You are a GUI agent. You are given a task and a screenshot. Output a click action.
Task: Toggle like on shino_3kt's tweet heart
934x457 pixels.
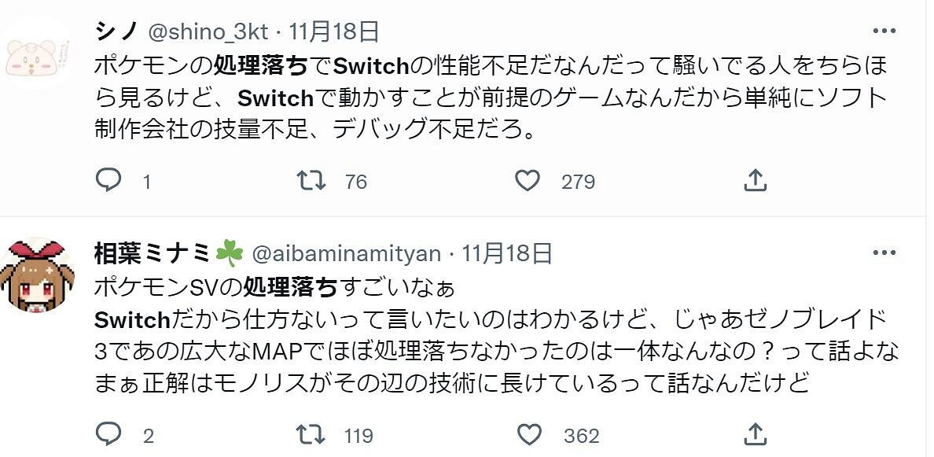(x=527, y=180)
